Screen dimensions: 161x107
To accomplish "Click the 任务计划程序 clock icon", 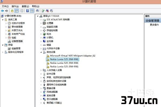I will [9, 23].
